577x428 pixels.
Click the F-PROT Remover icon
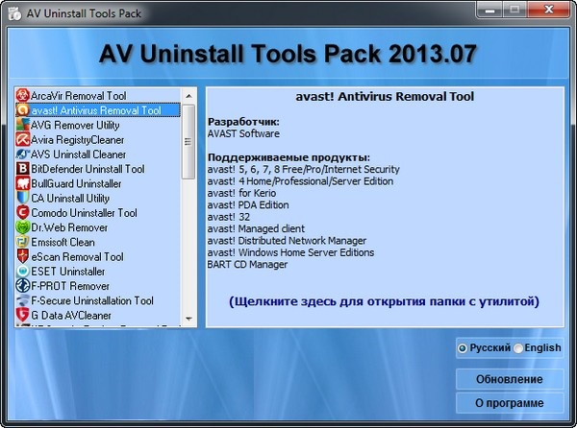(x=22, y=286)
